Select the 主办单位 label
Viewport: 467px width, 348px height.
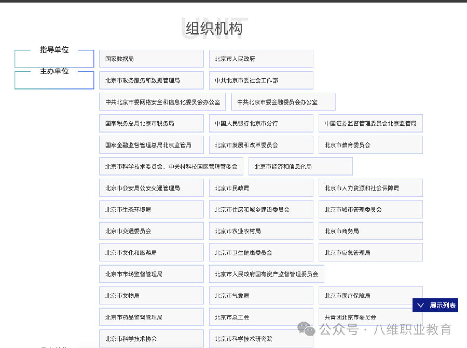(x=54, y=71)
